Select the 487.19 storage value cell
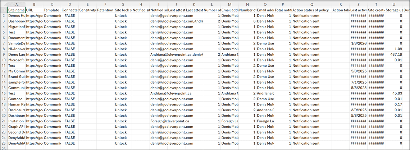Viewport: 410px width, 150px height. coord(394,55)
